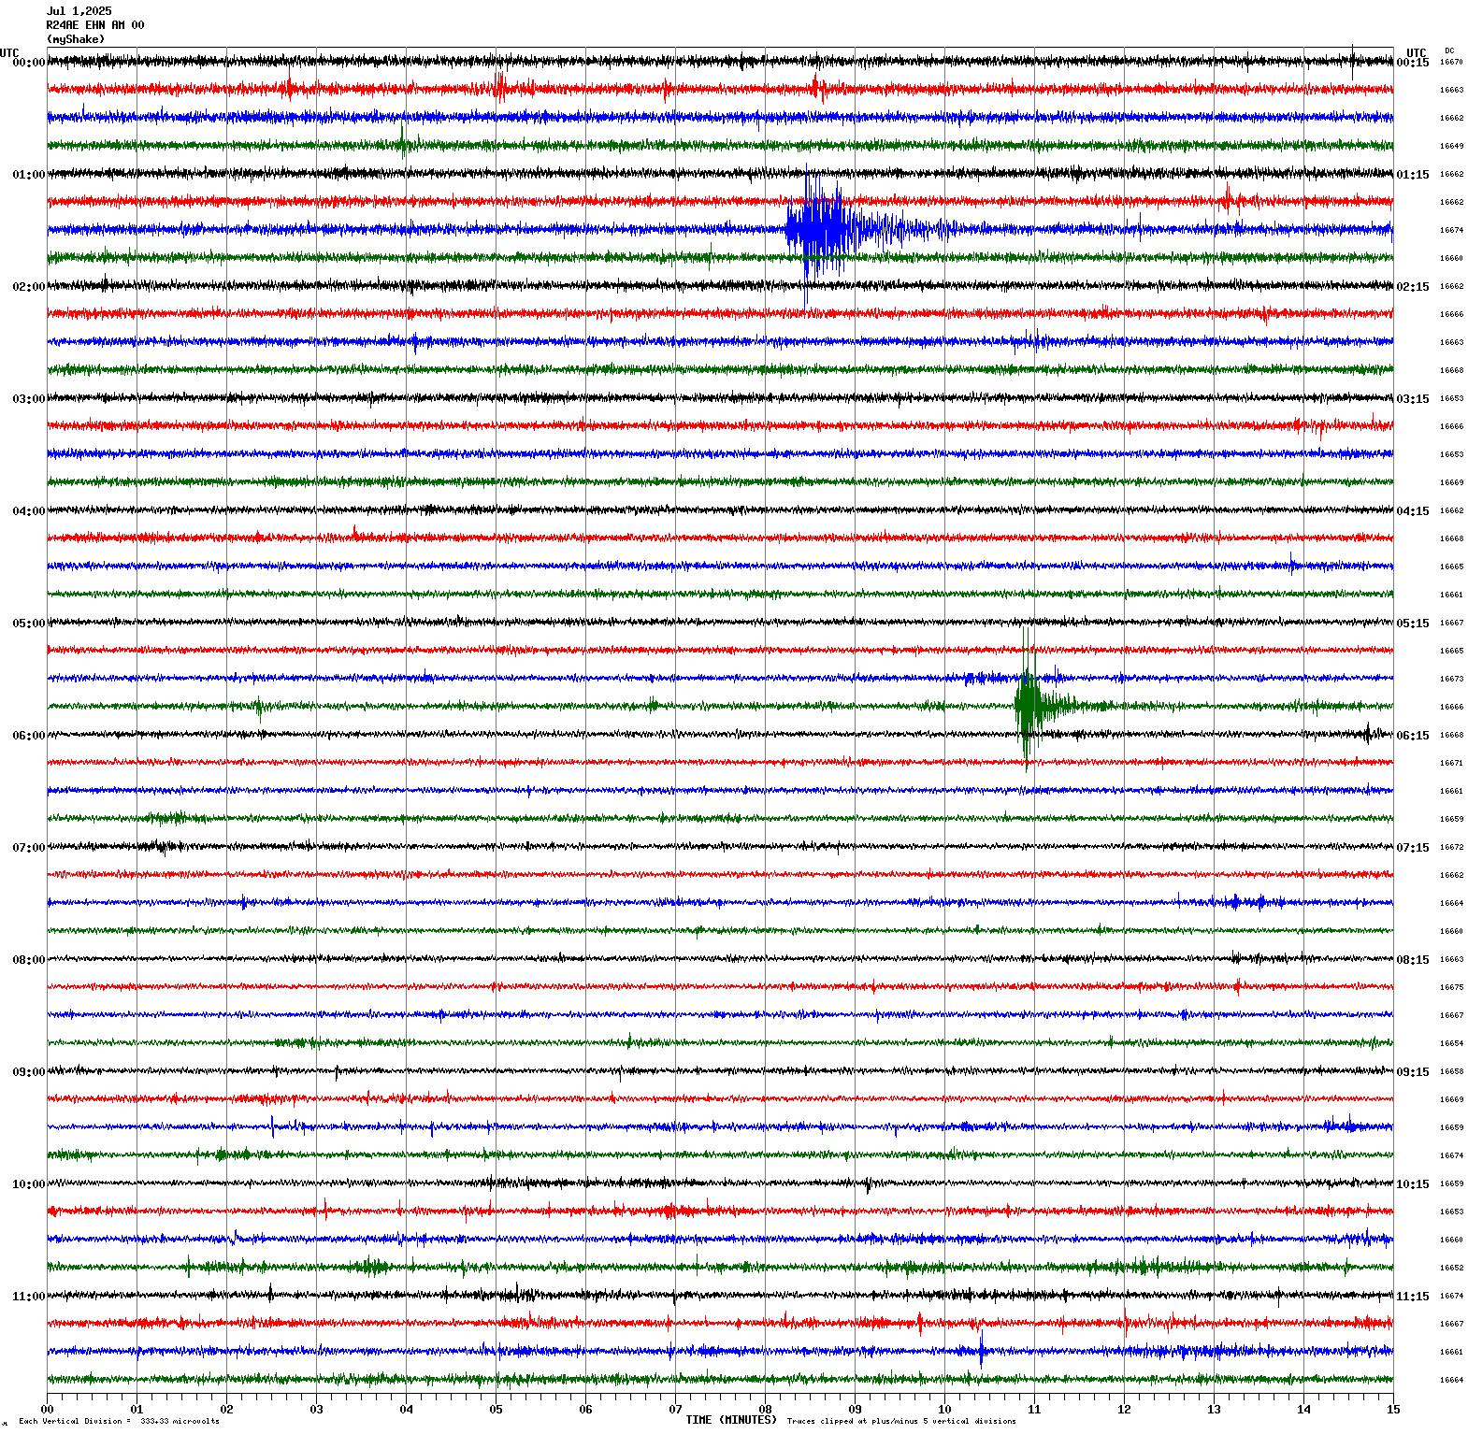Click minute 04 tick label on bottom axis
The height and width of the screenshot is (1434, 1468).
407,1410
